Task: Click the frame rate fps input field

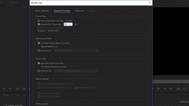Action: click(x=68, y=24)
